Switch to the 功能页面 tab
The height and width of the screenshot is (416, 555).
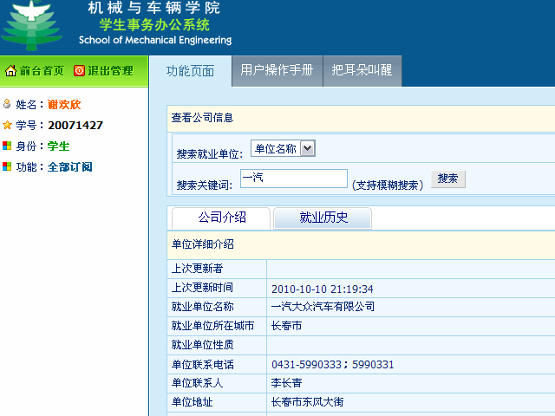pos(190,71)
